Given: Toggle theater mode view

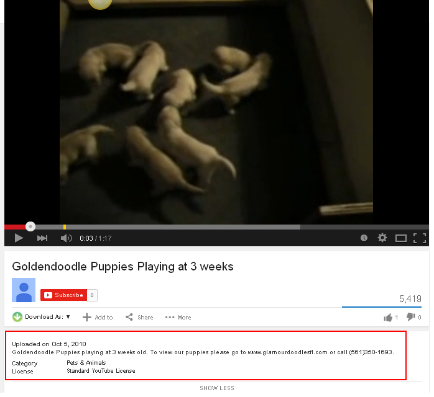Looking at the screenshot, I should pyautogui.click(x=401, y=238).
